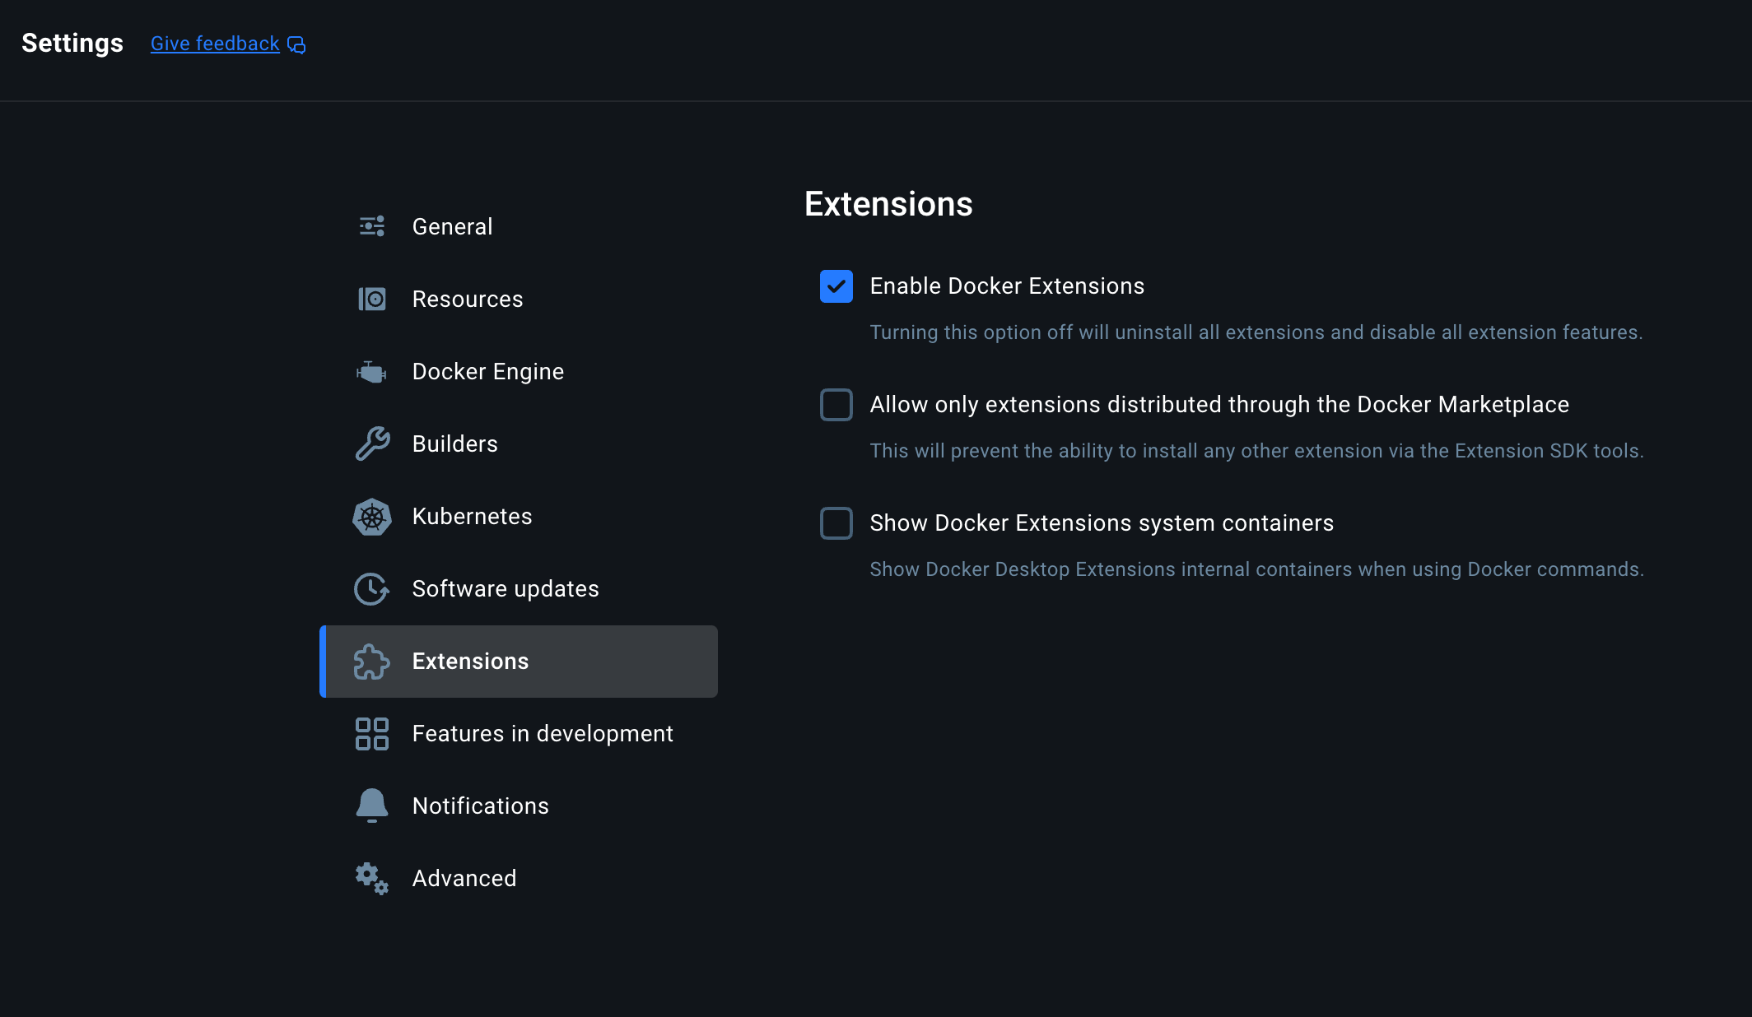1752x1017 pixels.
Task: Check Allow only Docker Marketplace extensions
Action: (x=836, y=405)
